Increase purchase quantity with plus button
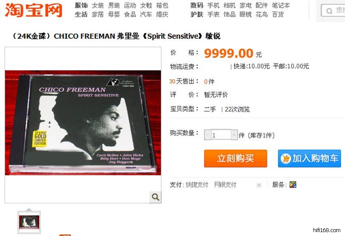 [x=234, y=135]
